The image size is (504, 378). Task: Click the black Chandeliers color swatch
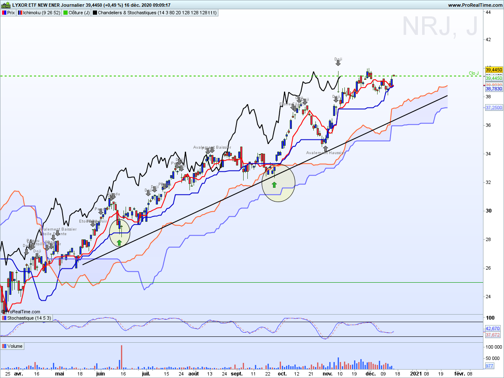94,13
